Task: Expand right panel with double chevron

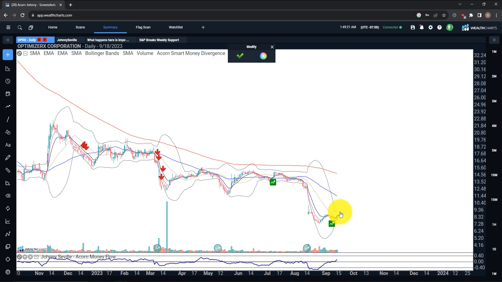Action: pos(494,40)
